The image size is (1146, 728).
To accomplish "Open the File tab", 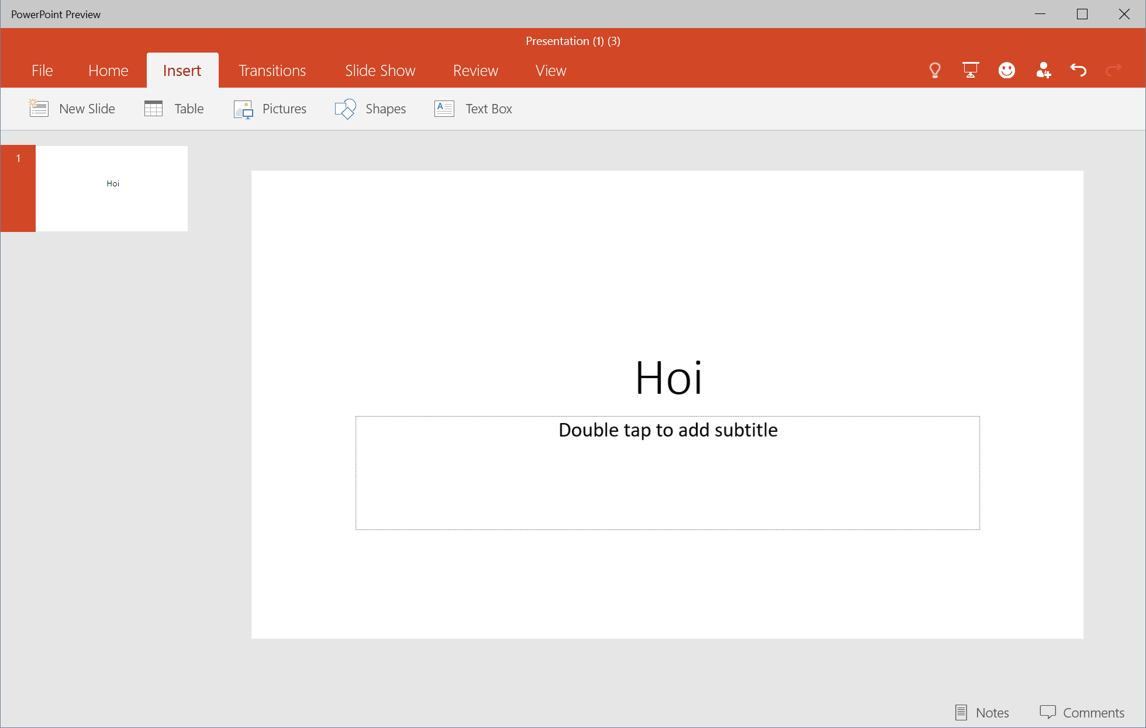I will 42,71.
